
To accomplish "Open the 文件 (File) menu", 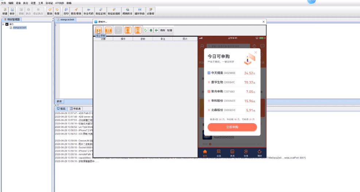I will [x=3, y=3].
